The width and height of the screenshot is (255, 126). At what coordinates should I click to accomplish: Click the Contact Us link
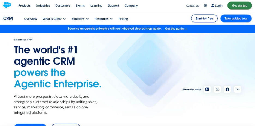pos(192,6)
